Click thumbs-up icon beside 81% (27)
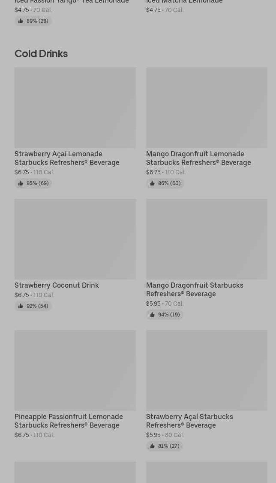This screenshot has height=483, width=276. tap(152, 446)
